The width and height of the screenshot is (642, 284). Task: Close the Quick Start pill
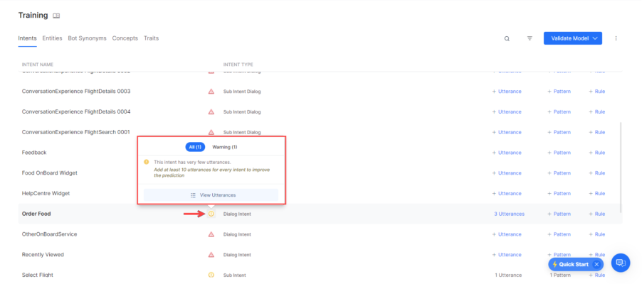(596, 264)
